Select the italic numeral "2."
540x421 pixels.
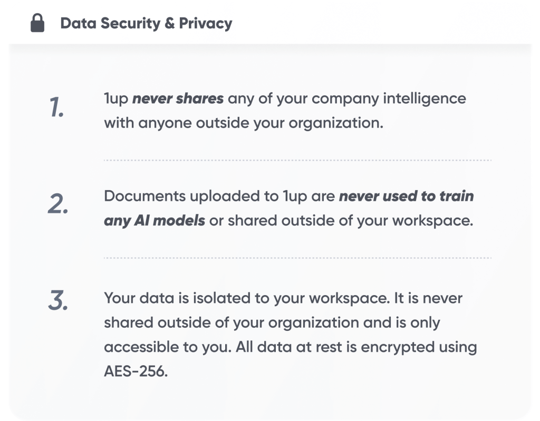[x=58, y=205]
